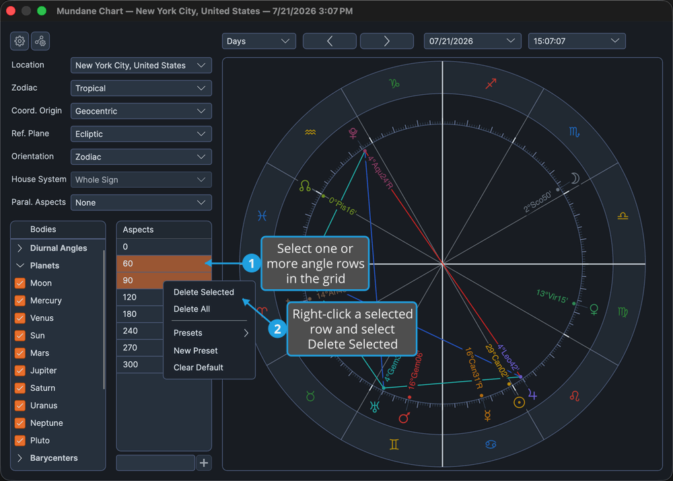Choose Clear Default in the context menu
The height and width of the screenshot is (481, 673).
click(199, 368)
